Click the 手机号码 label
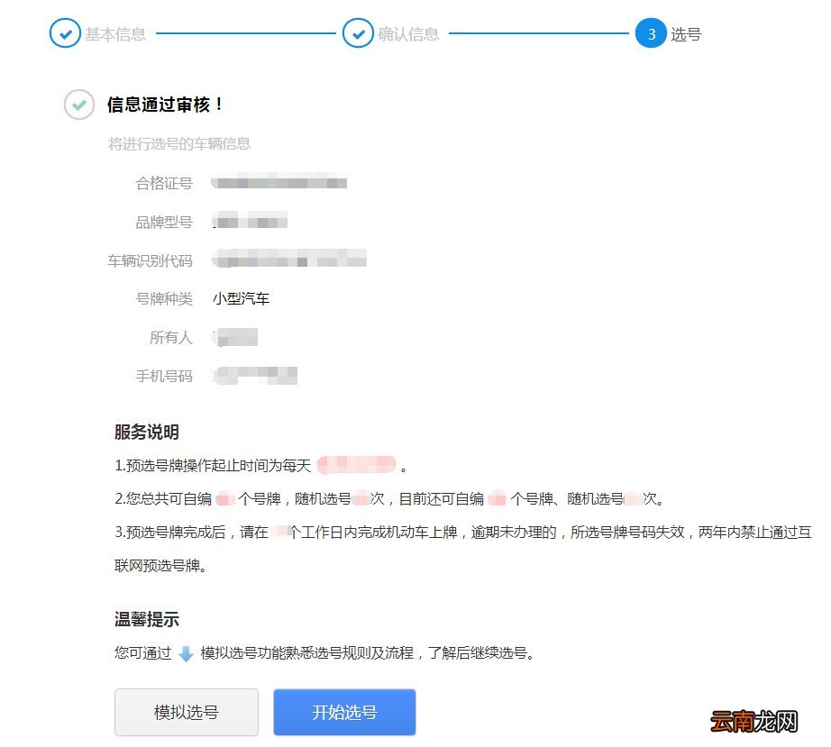Image resolution: width=831 pixels, height=747 pixels. coord(164,376)
